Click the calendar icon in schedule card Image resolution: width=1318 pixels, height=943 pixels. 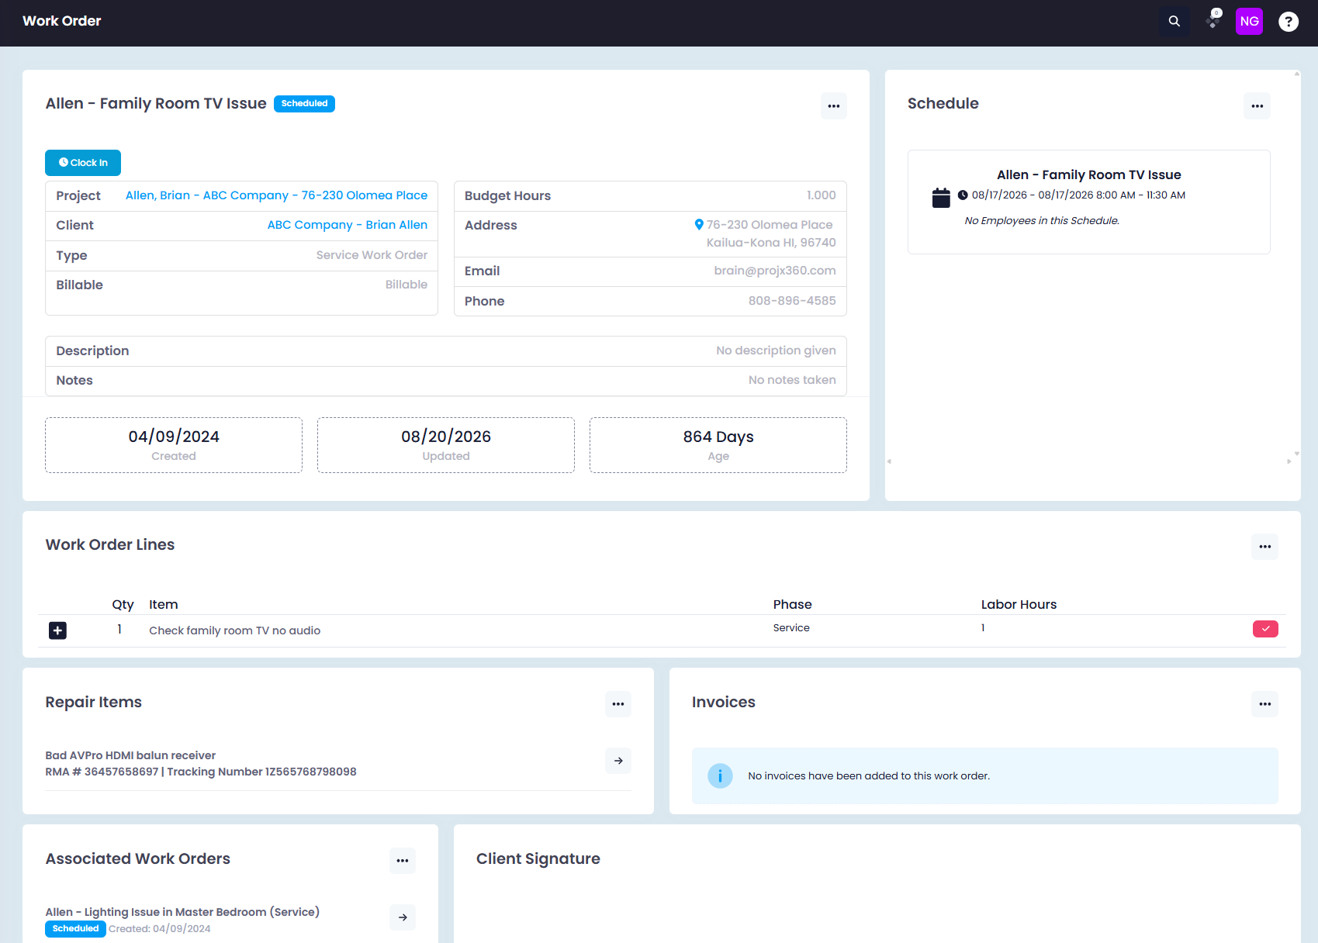(941, 198)
